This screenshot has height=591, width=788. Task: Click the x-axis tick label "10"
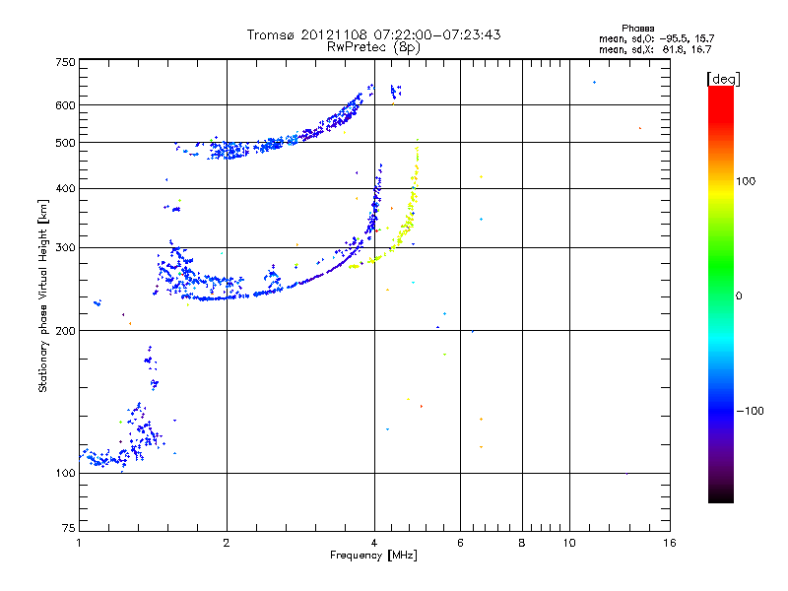[569, 543]
